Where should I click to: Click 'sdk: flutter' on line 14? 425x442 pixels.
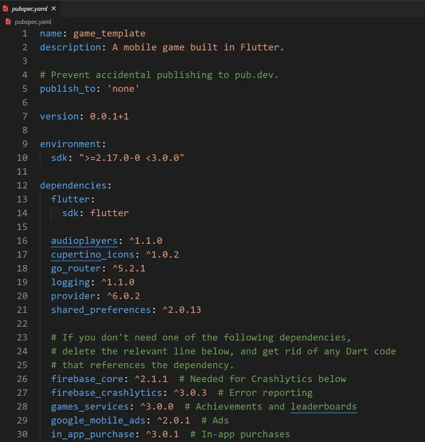[95, 213]
